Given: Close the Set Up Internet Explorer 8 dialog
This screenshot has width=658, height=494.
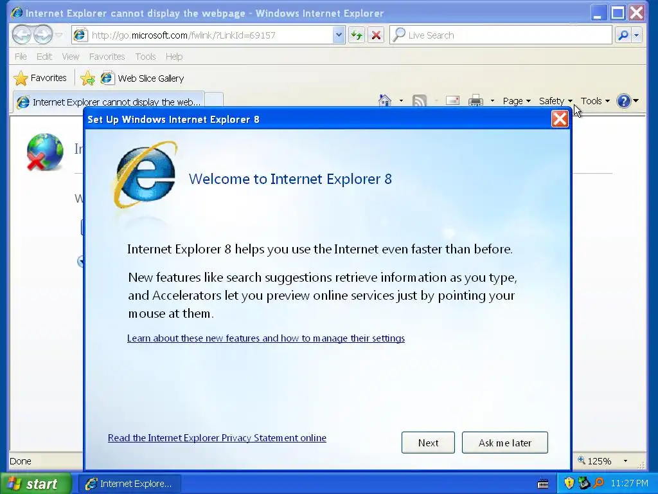Looking at the screenshot, I should point(560,119).
